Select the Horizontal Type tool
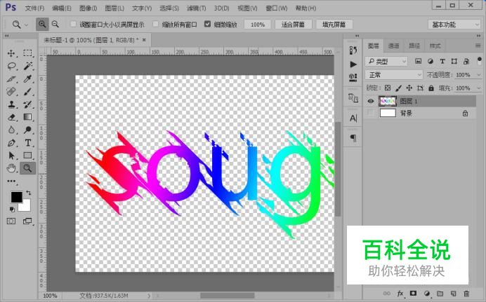Image resolution: width=486 pixels, height=302 pixels. (x=28, y=142)
